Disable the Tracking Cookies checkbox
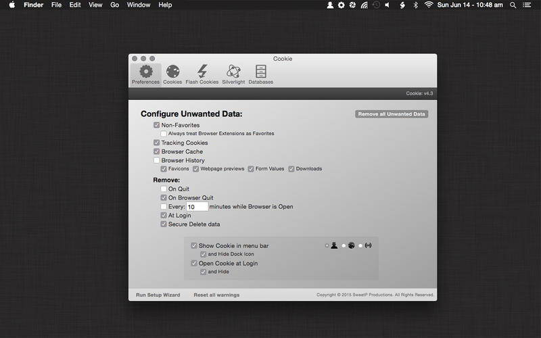The image size is (541, 338). pos(157,143)
